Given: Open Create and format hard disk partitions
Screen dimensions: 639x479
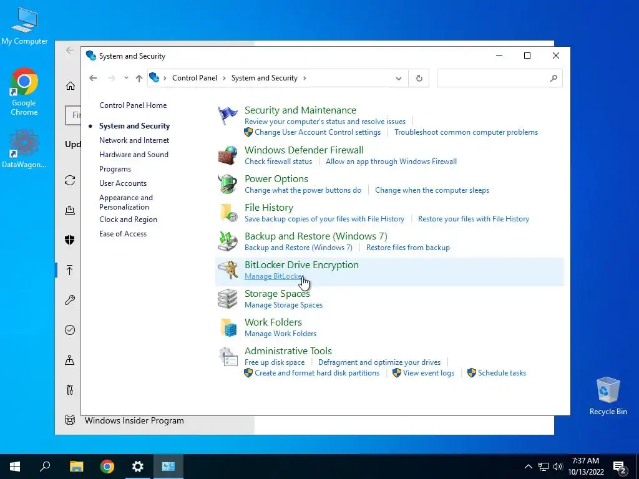Looking at the screenshot, I should click(317, 373).
